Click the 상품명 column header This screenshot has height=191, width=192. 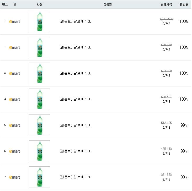point(108,4)
